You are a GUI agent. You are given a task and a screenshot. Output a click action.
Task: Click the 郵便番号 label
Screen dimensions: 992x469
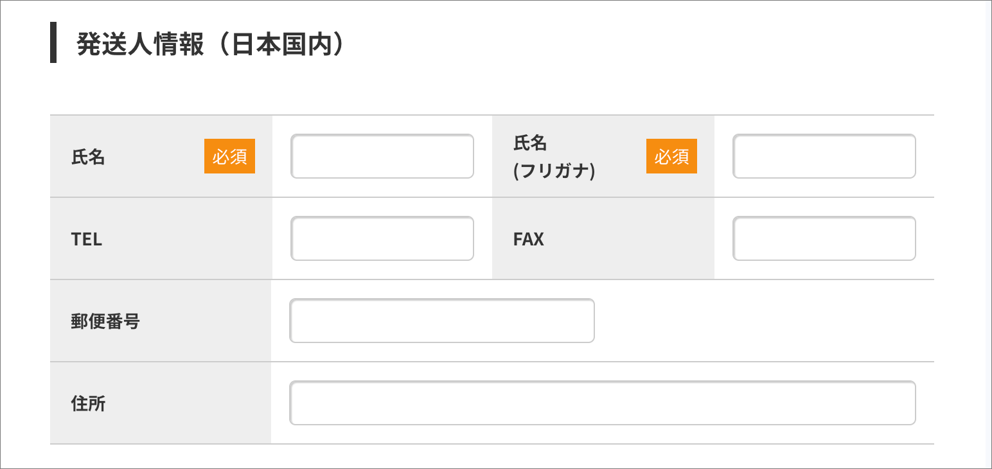(x=105, y=321)
